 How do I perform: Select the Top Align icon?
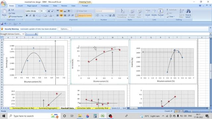(x=58, y=11)
